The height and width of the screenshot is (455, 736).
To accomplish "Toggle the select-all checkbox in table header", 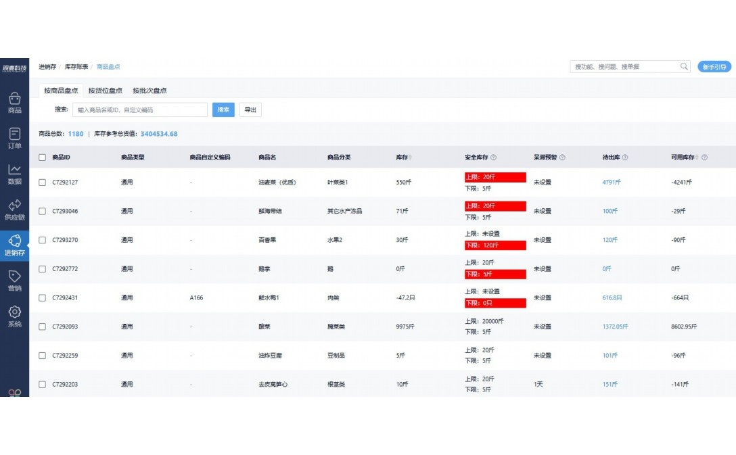I will (x=43, y=158).
